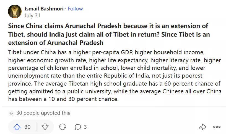Click the upvote count 30 in vote pill

pyautogui.click(x=27, y=127)
